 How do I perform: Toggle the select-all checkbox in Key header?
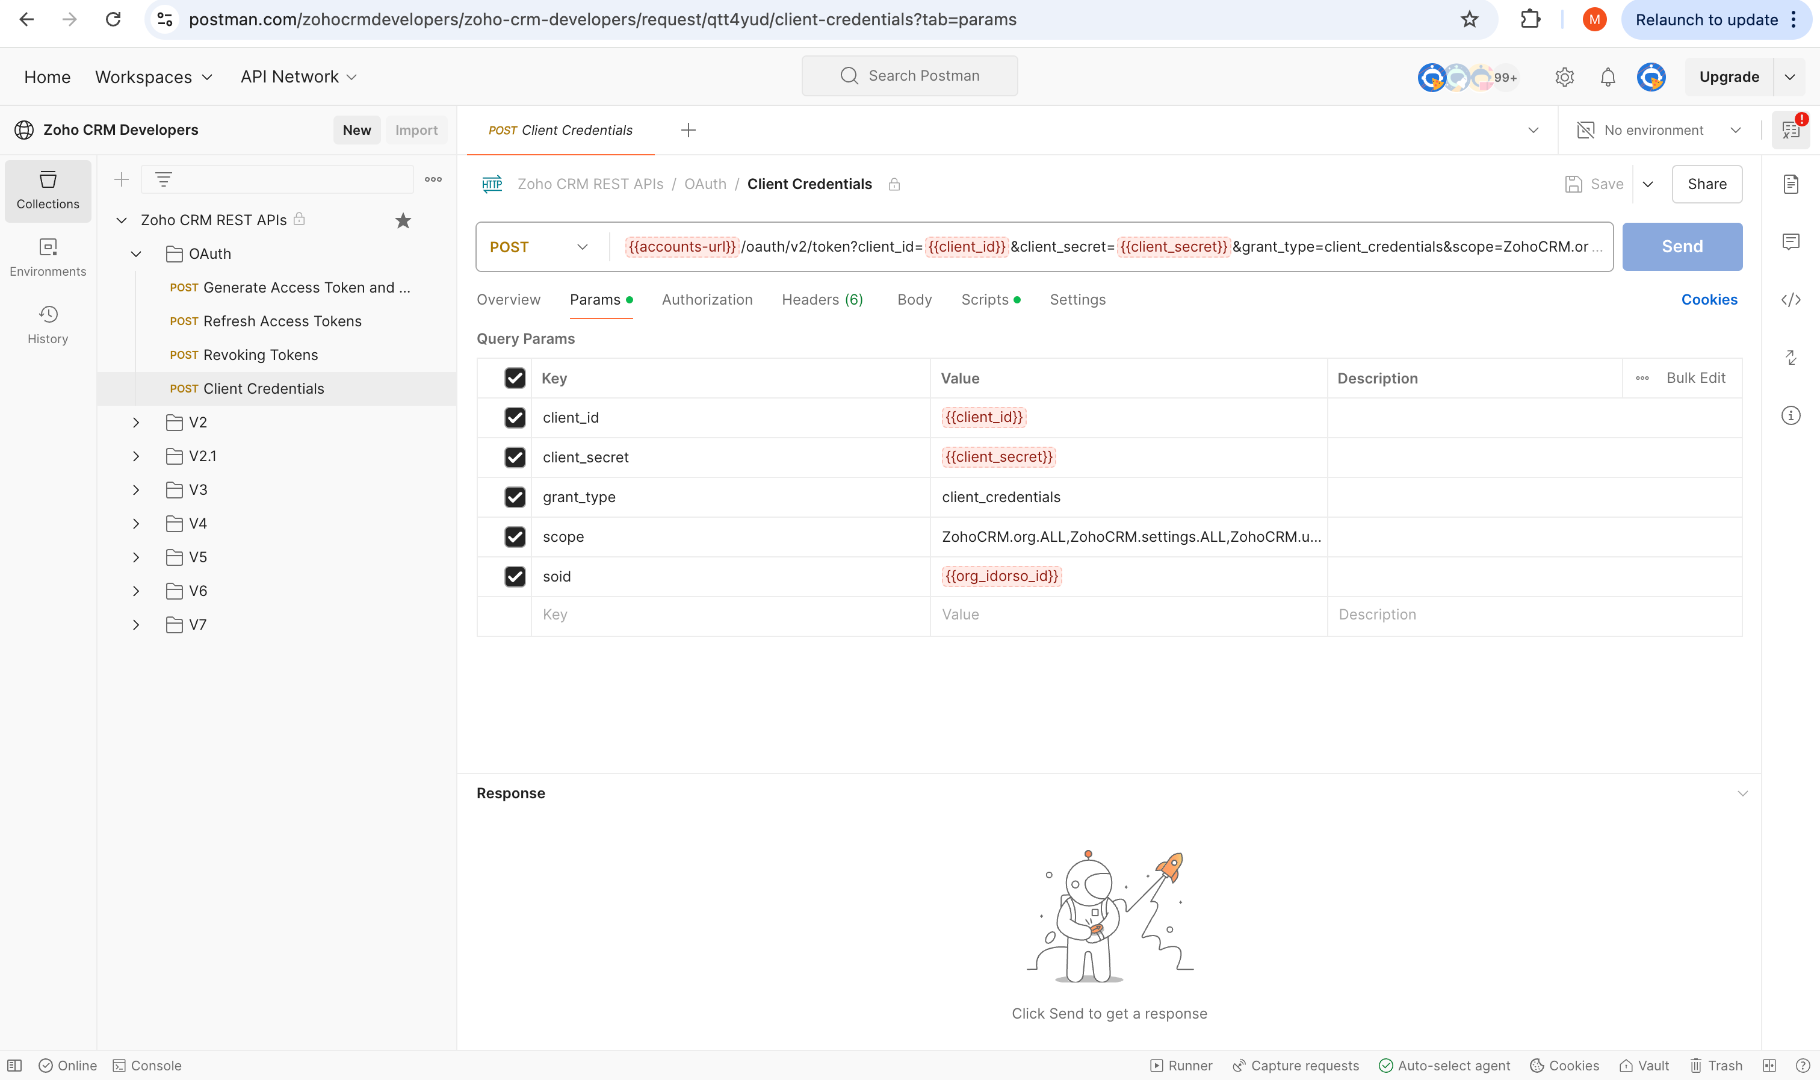(515, 377)
